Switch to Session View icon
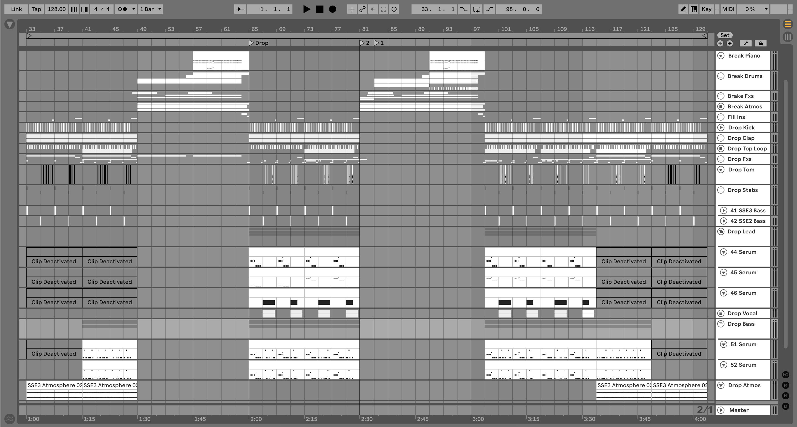797x427 pixels. point(787,37)
